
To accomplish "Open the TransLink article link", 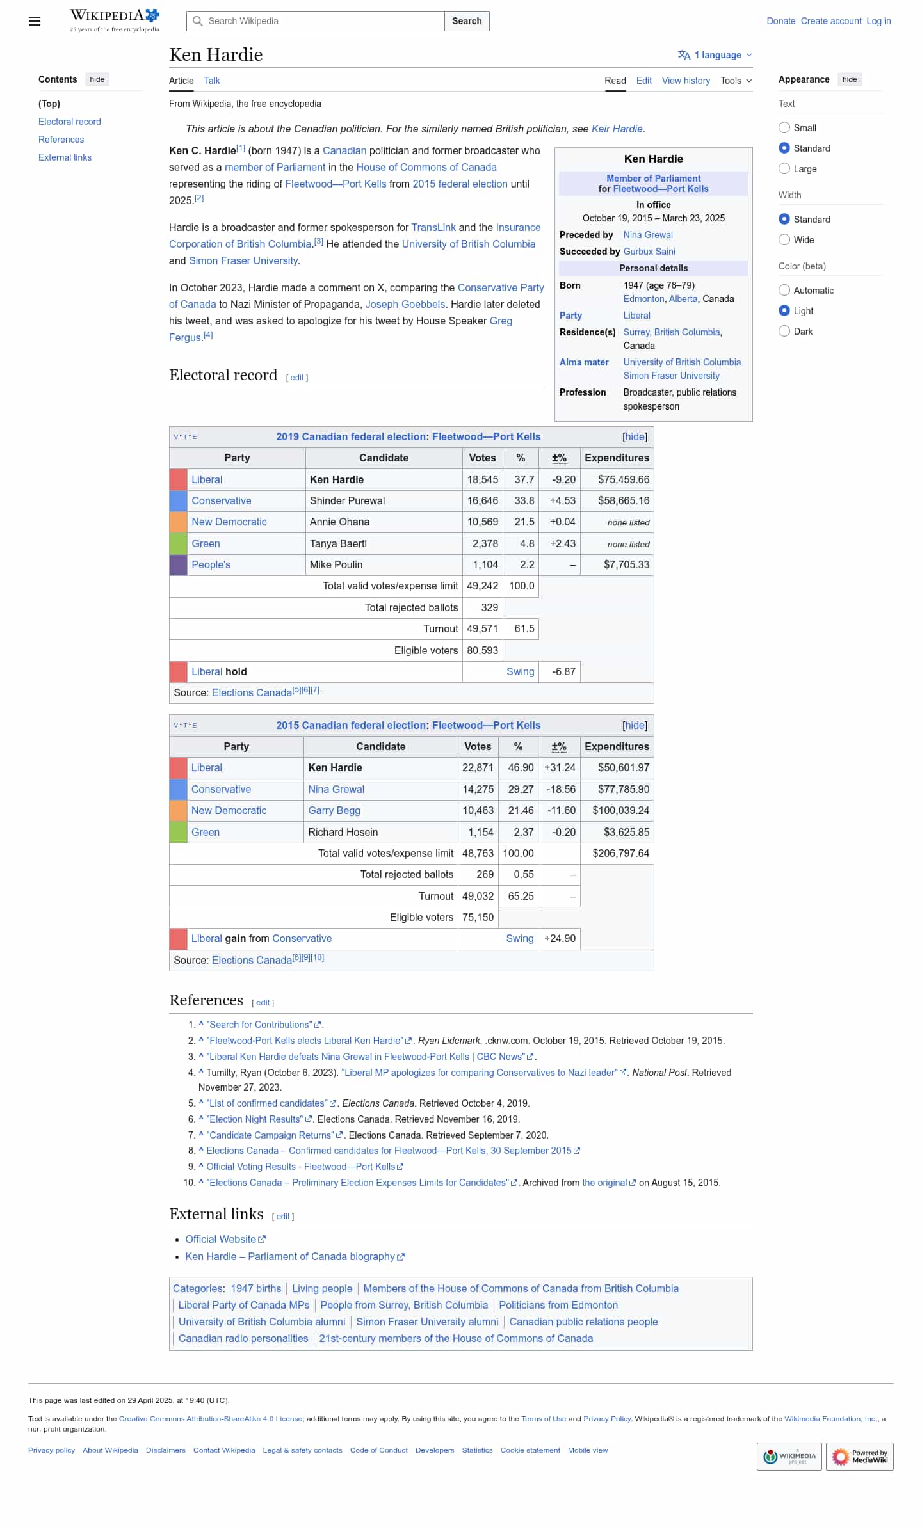I will tap(433, 228).
